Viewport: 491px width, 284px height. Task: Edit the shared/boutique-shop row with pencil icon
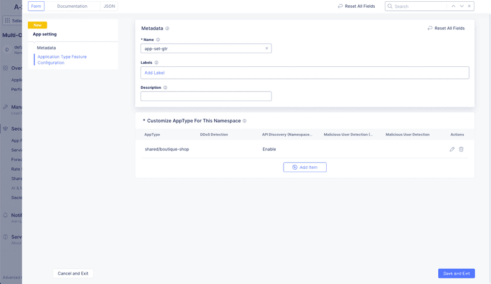[452, 149]
